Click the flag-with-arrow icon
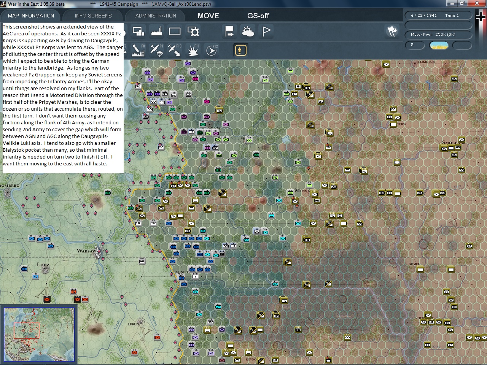Viewport: 487px width, 365px height. 229,31
